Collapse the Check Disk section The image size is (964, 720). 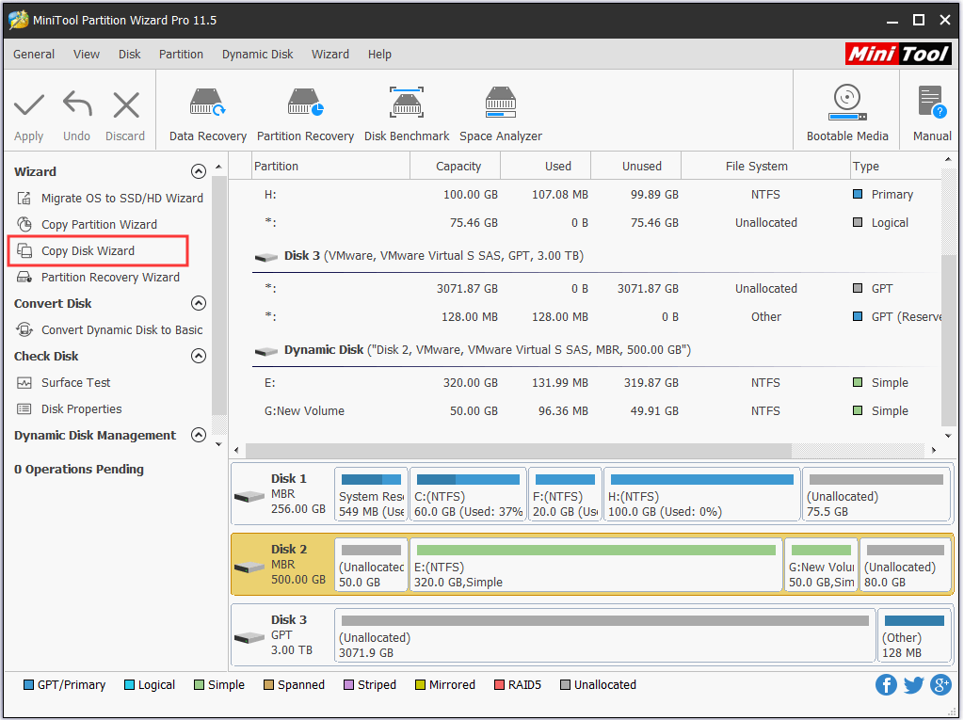point(199,356)
